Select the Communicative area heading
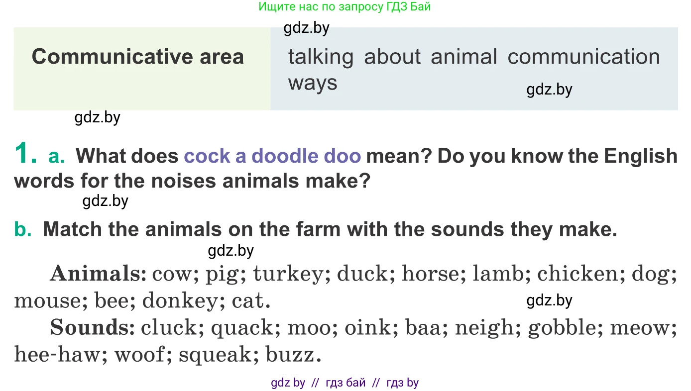Image resolution: width=691 pixels, height=391 pixels. pos(138,57)
